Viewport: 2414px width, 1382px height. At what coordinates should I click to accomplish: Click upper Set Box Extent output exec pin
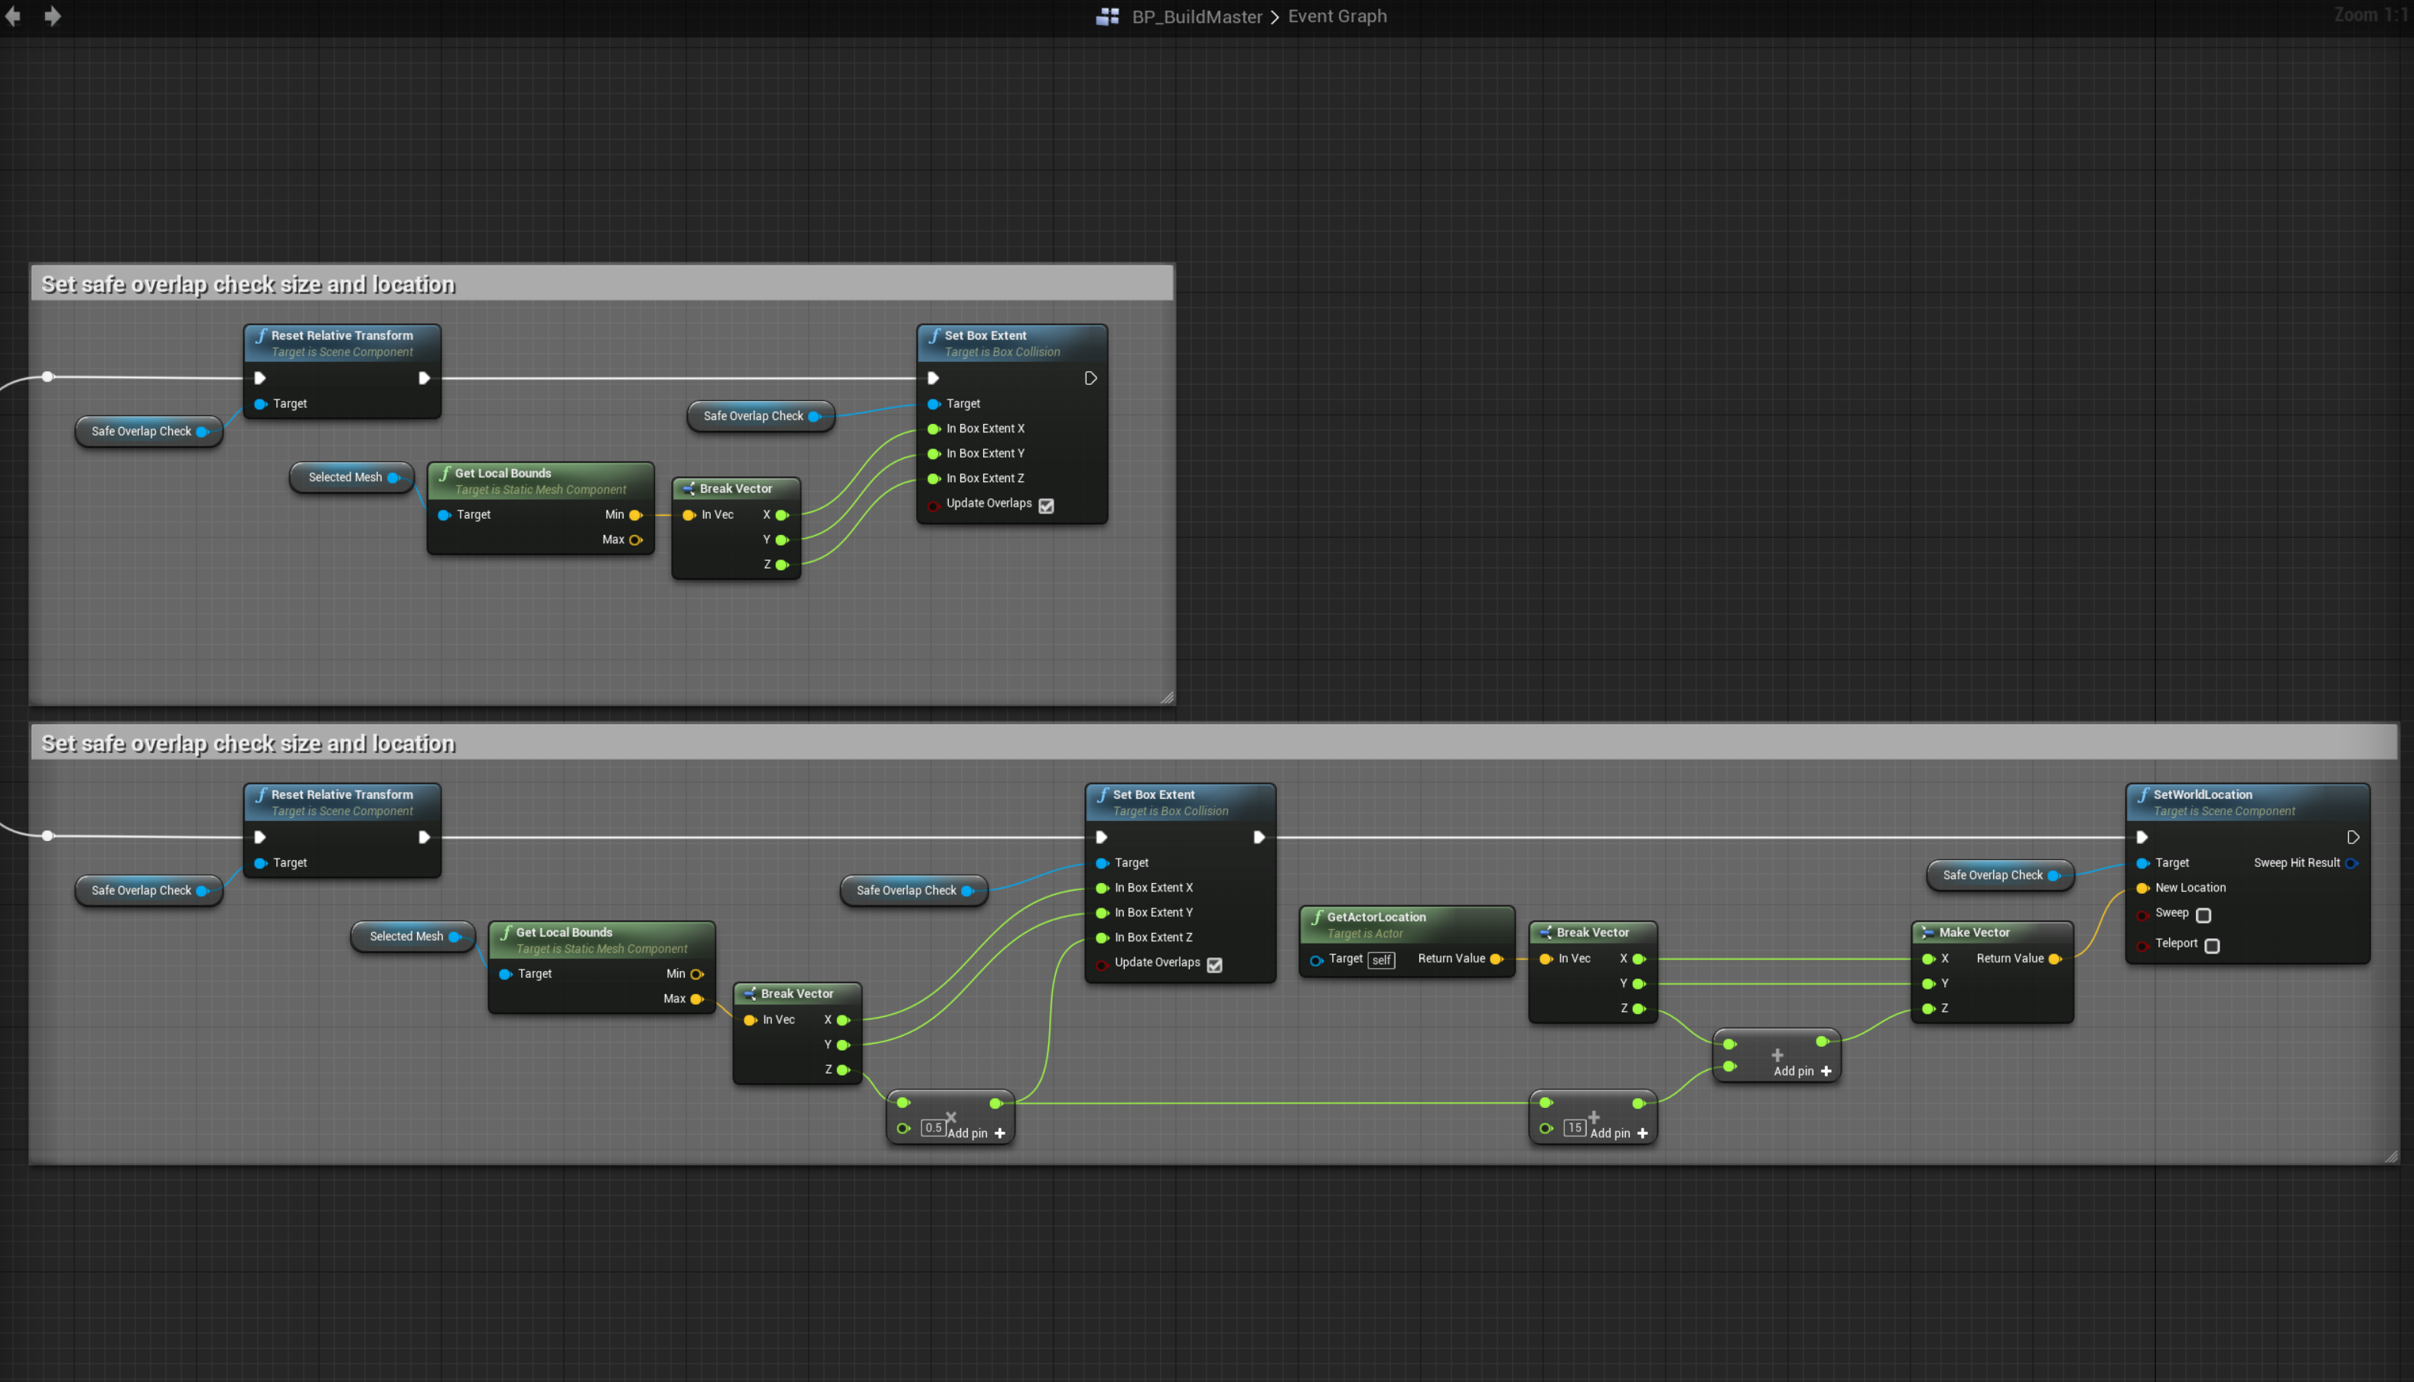point(1090,378)
